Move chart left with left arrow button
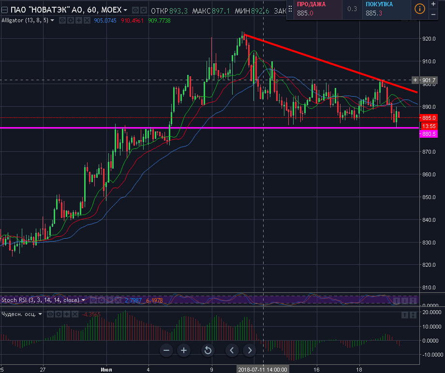445x373 pixels. click(x=232, y=351)
